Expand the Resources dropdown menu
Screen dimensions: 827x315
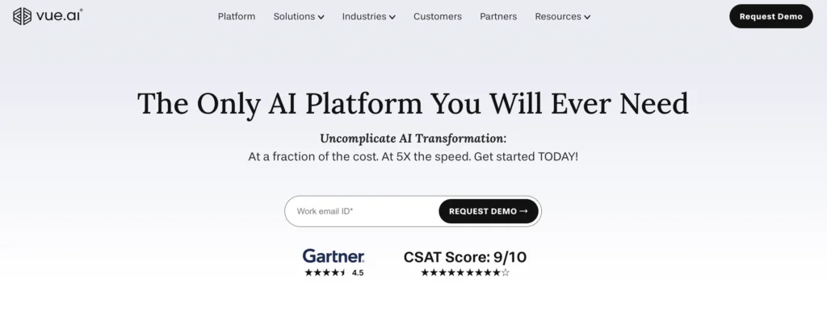click(562, 16)
